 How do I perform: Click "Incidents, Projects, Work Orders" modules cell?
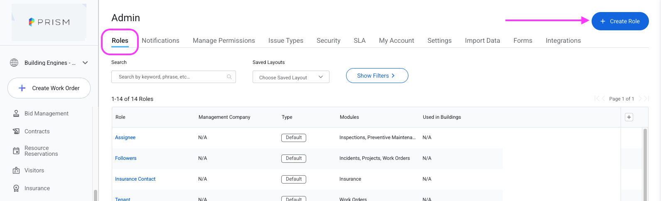[x=375, y=158]
